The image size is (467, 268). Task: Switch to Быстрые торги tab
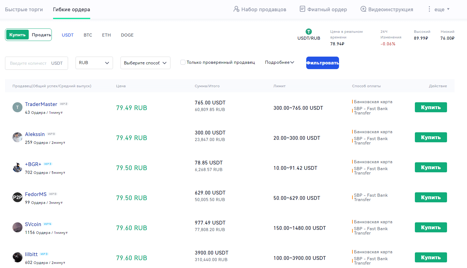click(24, 9)
